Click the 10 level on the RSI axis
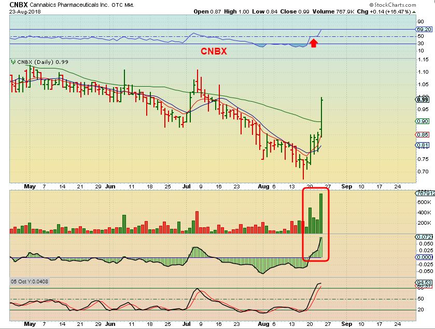 pos(420,51)
